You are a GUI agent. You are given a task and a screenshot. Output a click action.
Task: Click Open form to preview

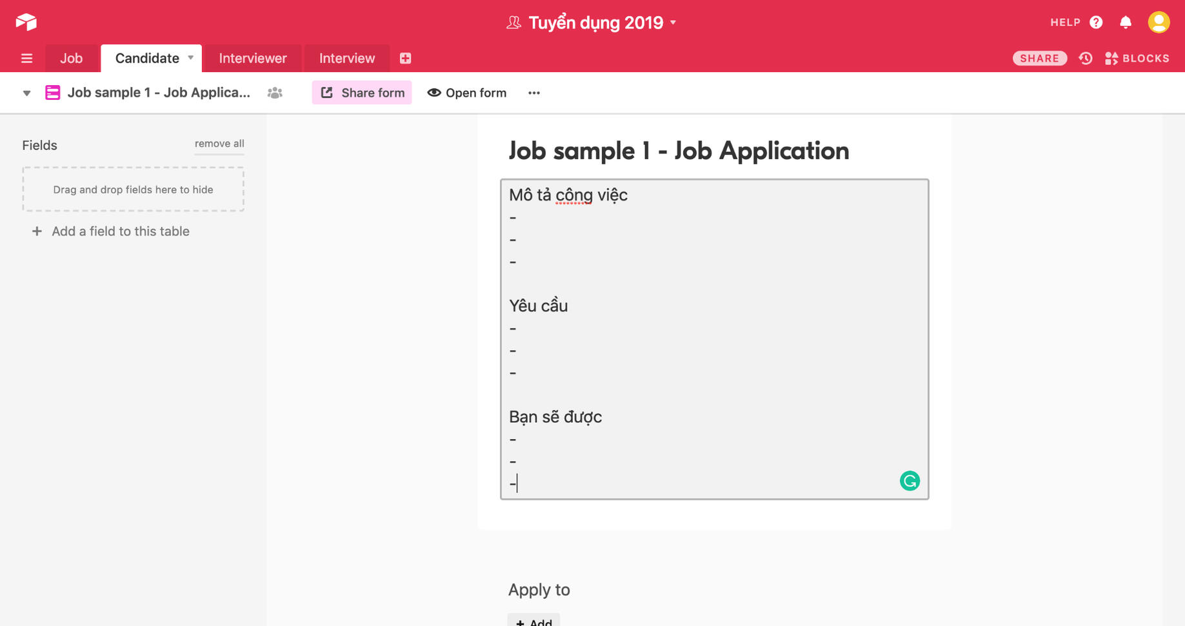tap(467, 93)
